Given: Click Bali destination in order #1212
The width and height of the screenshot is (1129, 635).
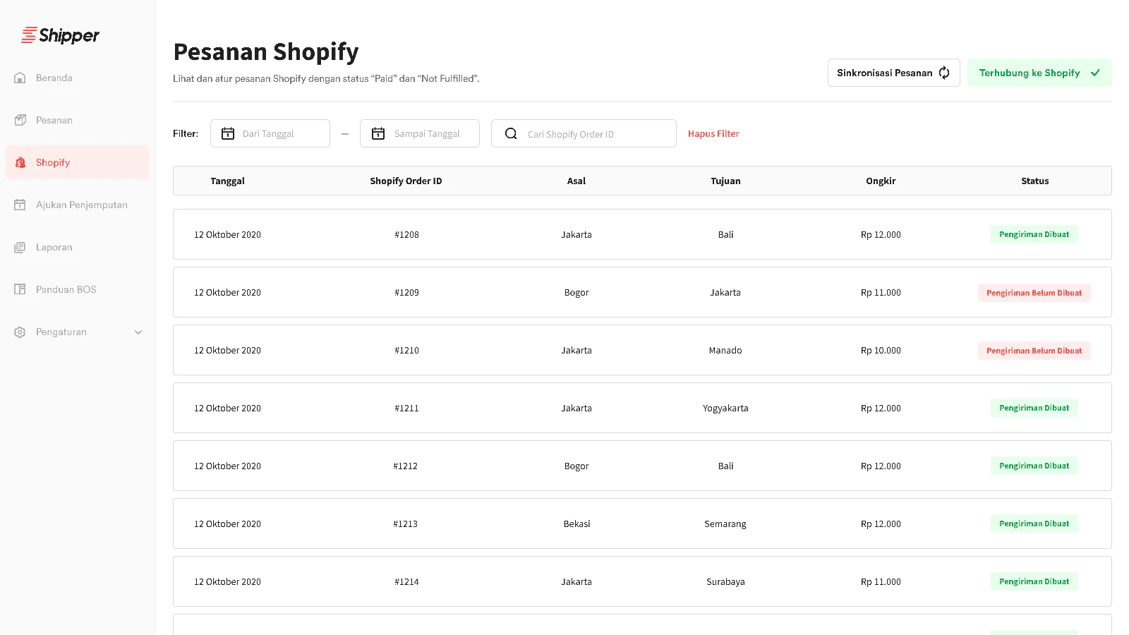Looking at the screenshot, I should pos(725,466).
